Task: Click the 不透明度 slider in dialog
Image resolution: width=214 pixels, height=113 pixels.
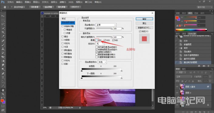Action: pos(104,29)
